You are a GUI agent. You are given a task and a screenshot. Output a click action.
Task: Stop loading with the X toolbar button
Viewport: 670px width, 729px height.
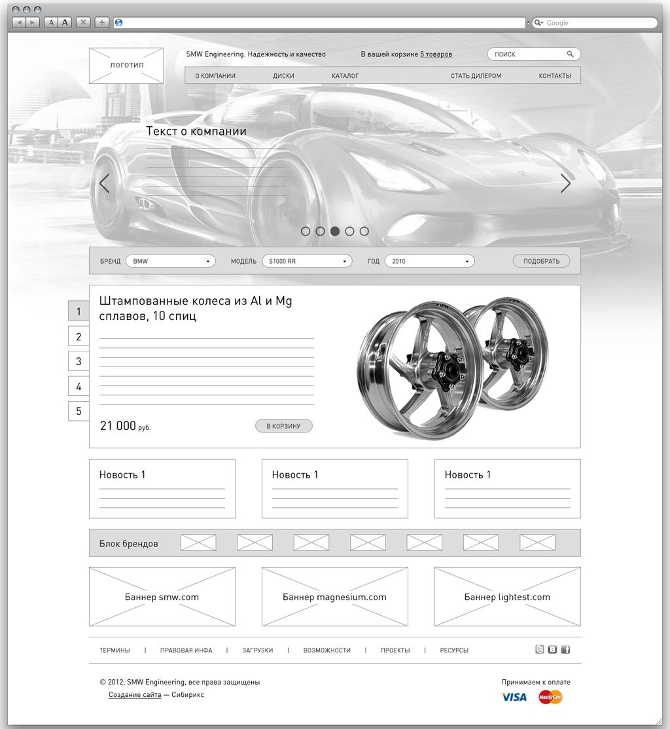coord(83,22)
